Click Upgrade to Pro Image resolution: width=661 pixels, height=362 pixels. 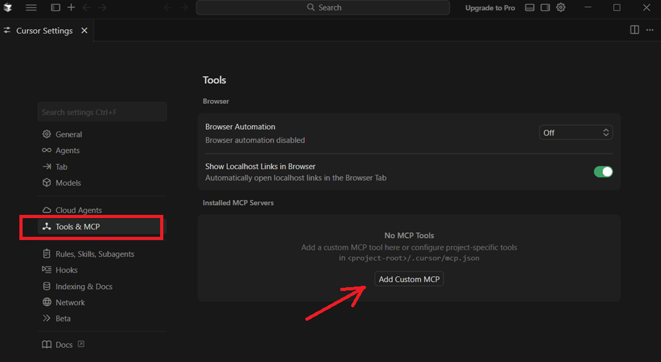click(490, 8)
